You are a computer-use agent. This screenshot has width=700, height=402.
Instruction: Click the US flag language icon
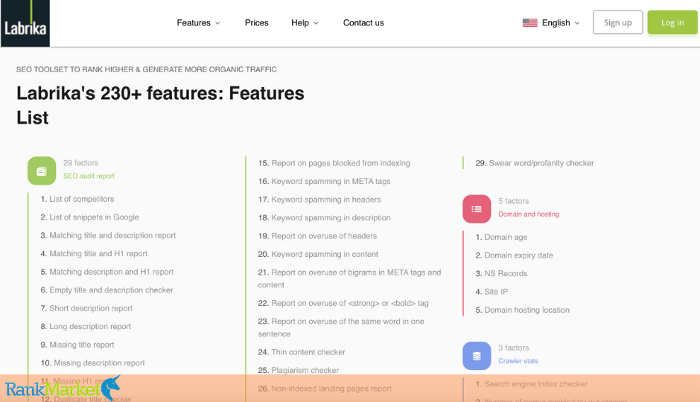click(x=530, y=23)
